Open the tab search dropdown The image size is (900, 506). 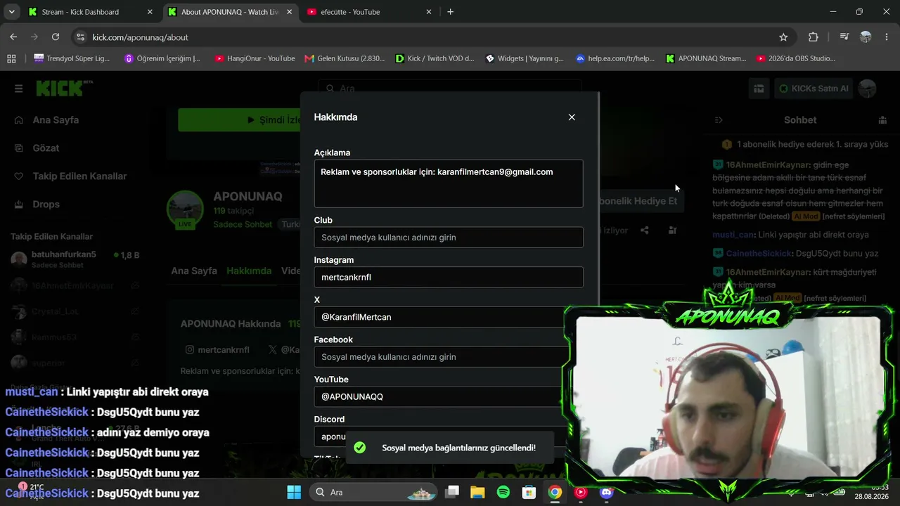tap(11, 12)
